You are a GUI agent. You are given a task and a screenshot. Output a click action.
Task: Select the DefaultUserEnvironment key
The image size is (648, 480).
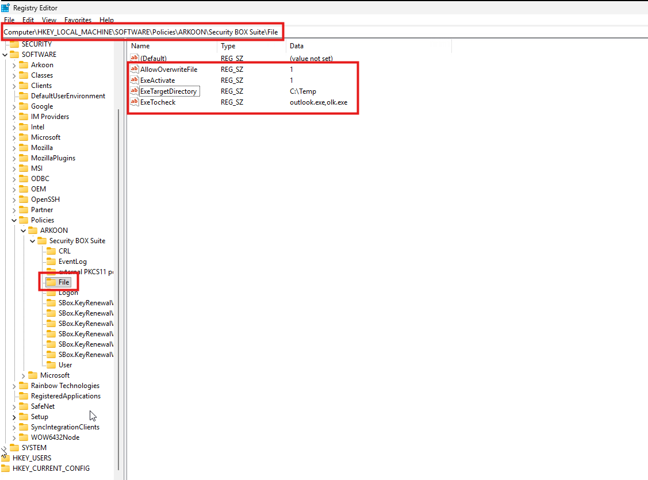coord(68,96)
